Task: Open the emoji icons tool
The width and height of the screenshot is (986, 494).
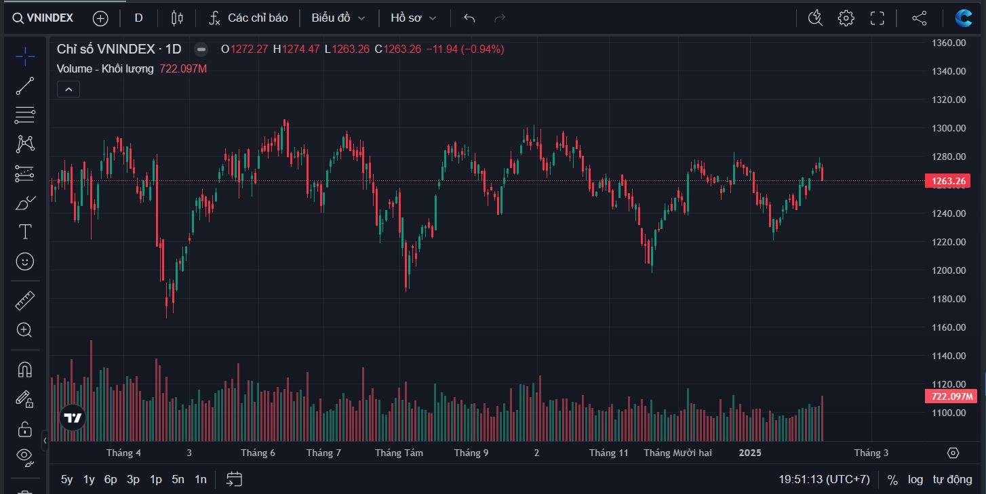Action: (x=25, y=262)
